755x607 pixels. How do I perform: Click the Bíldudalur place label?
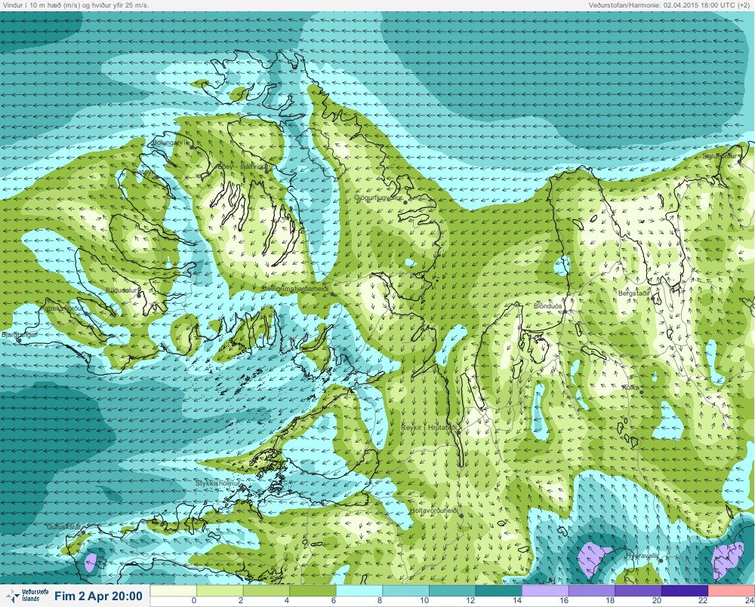122,290
